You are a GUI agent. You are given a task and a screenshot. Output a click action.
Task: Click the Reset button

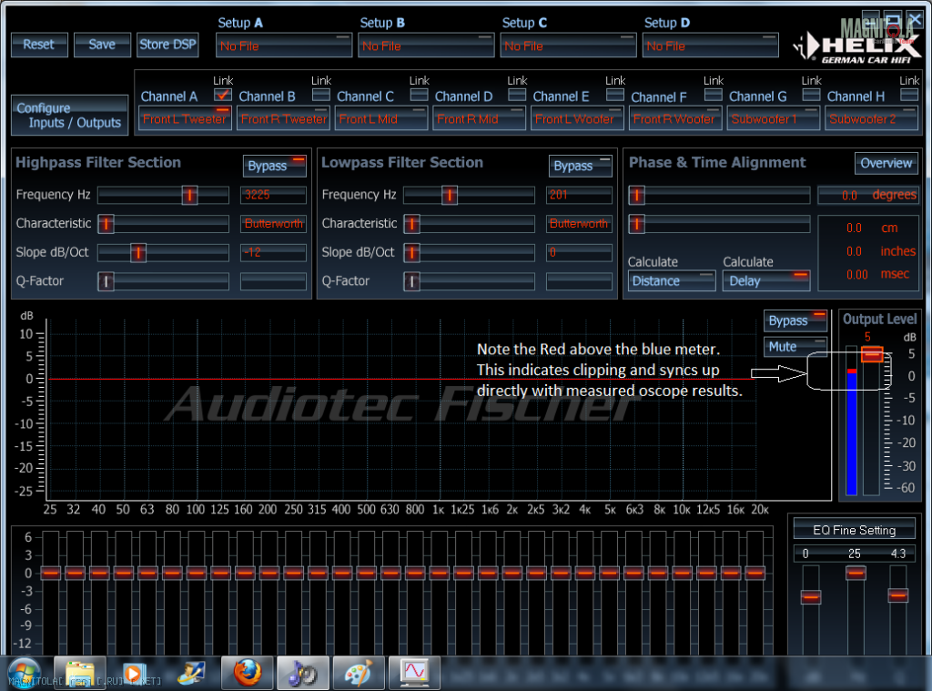pos(39,45)
